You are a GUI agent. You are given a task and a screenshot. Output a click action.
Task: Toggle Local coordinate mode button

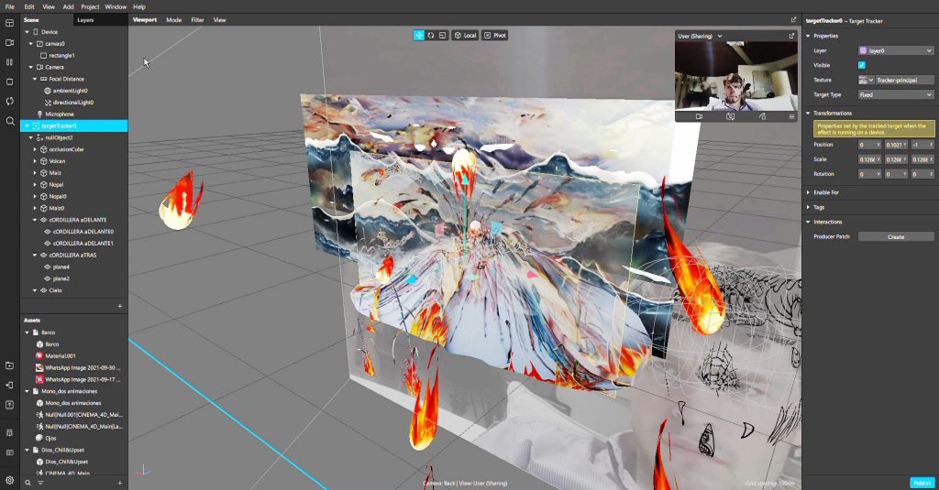[465, 35]
